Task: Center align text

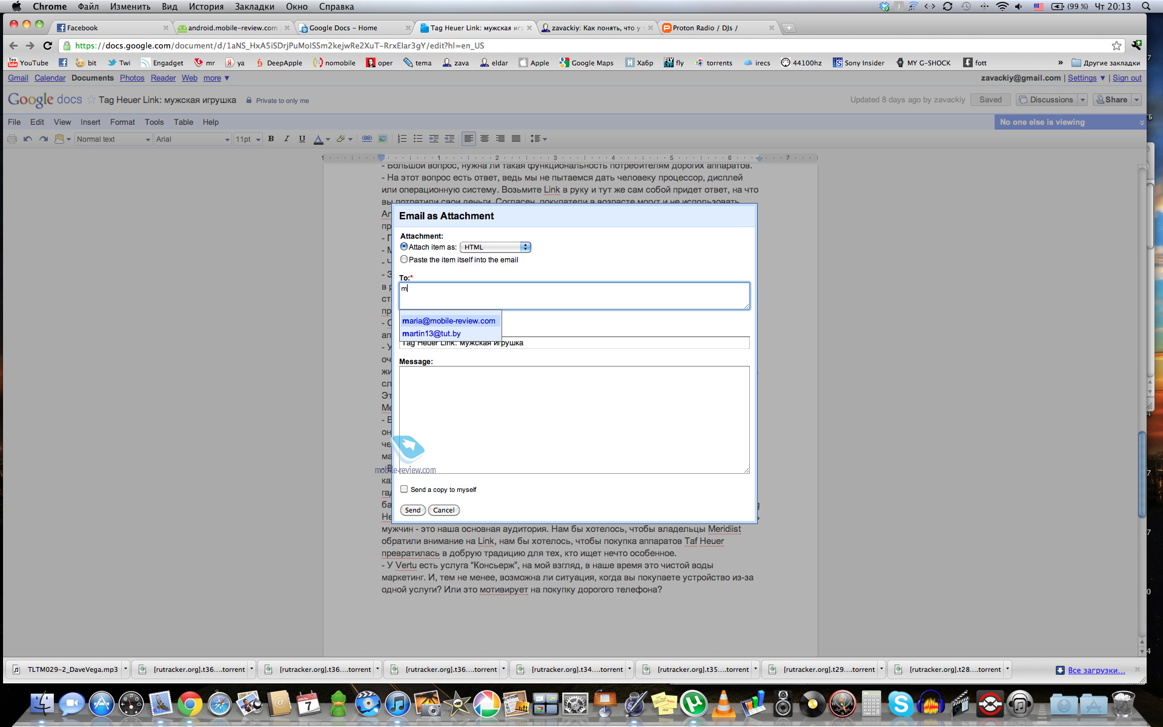Action: click(485, 139)
